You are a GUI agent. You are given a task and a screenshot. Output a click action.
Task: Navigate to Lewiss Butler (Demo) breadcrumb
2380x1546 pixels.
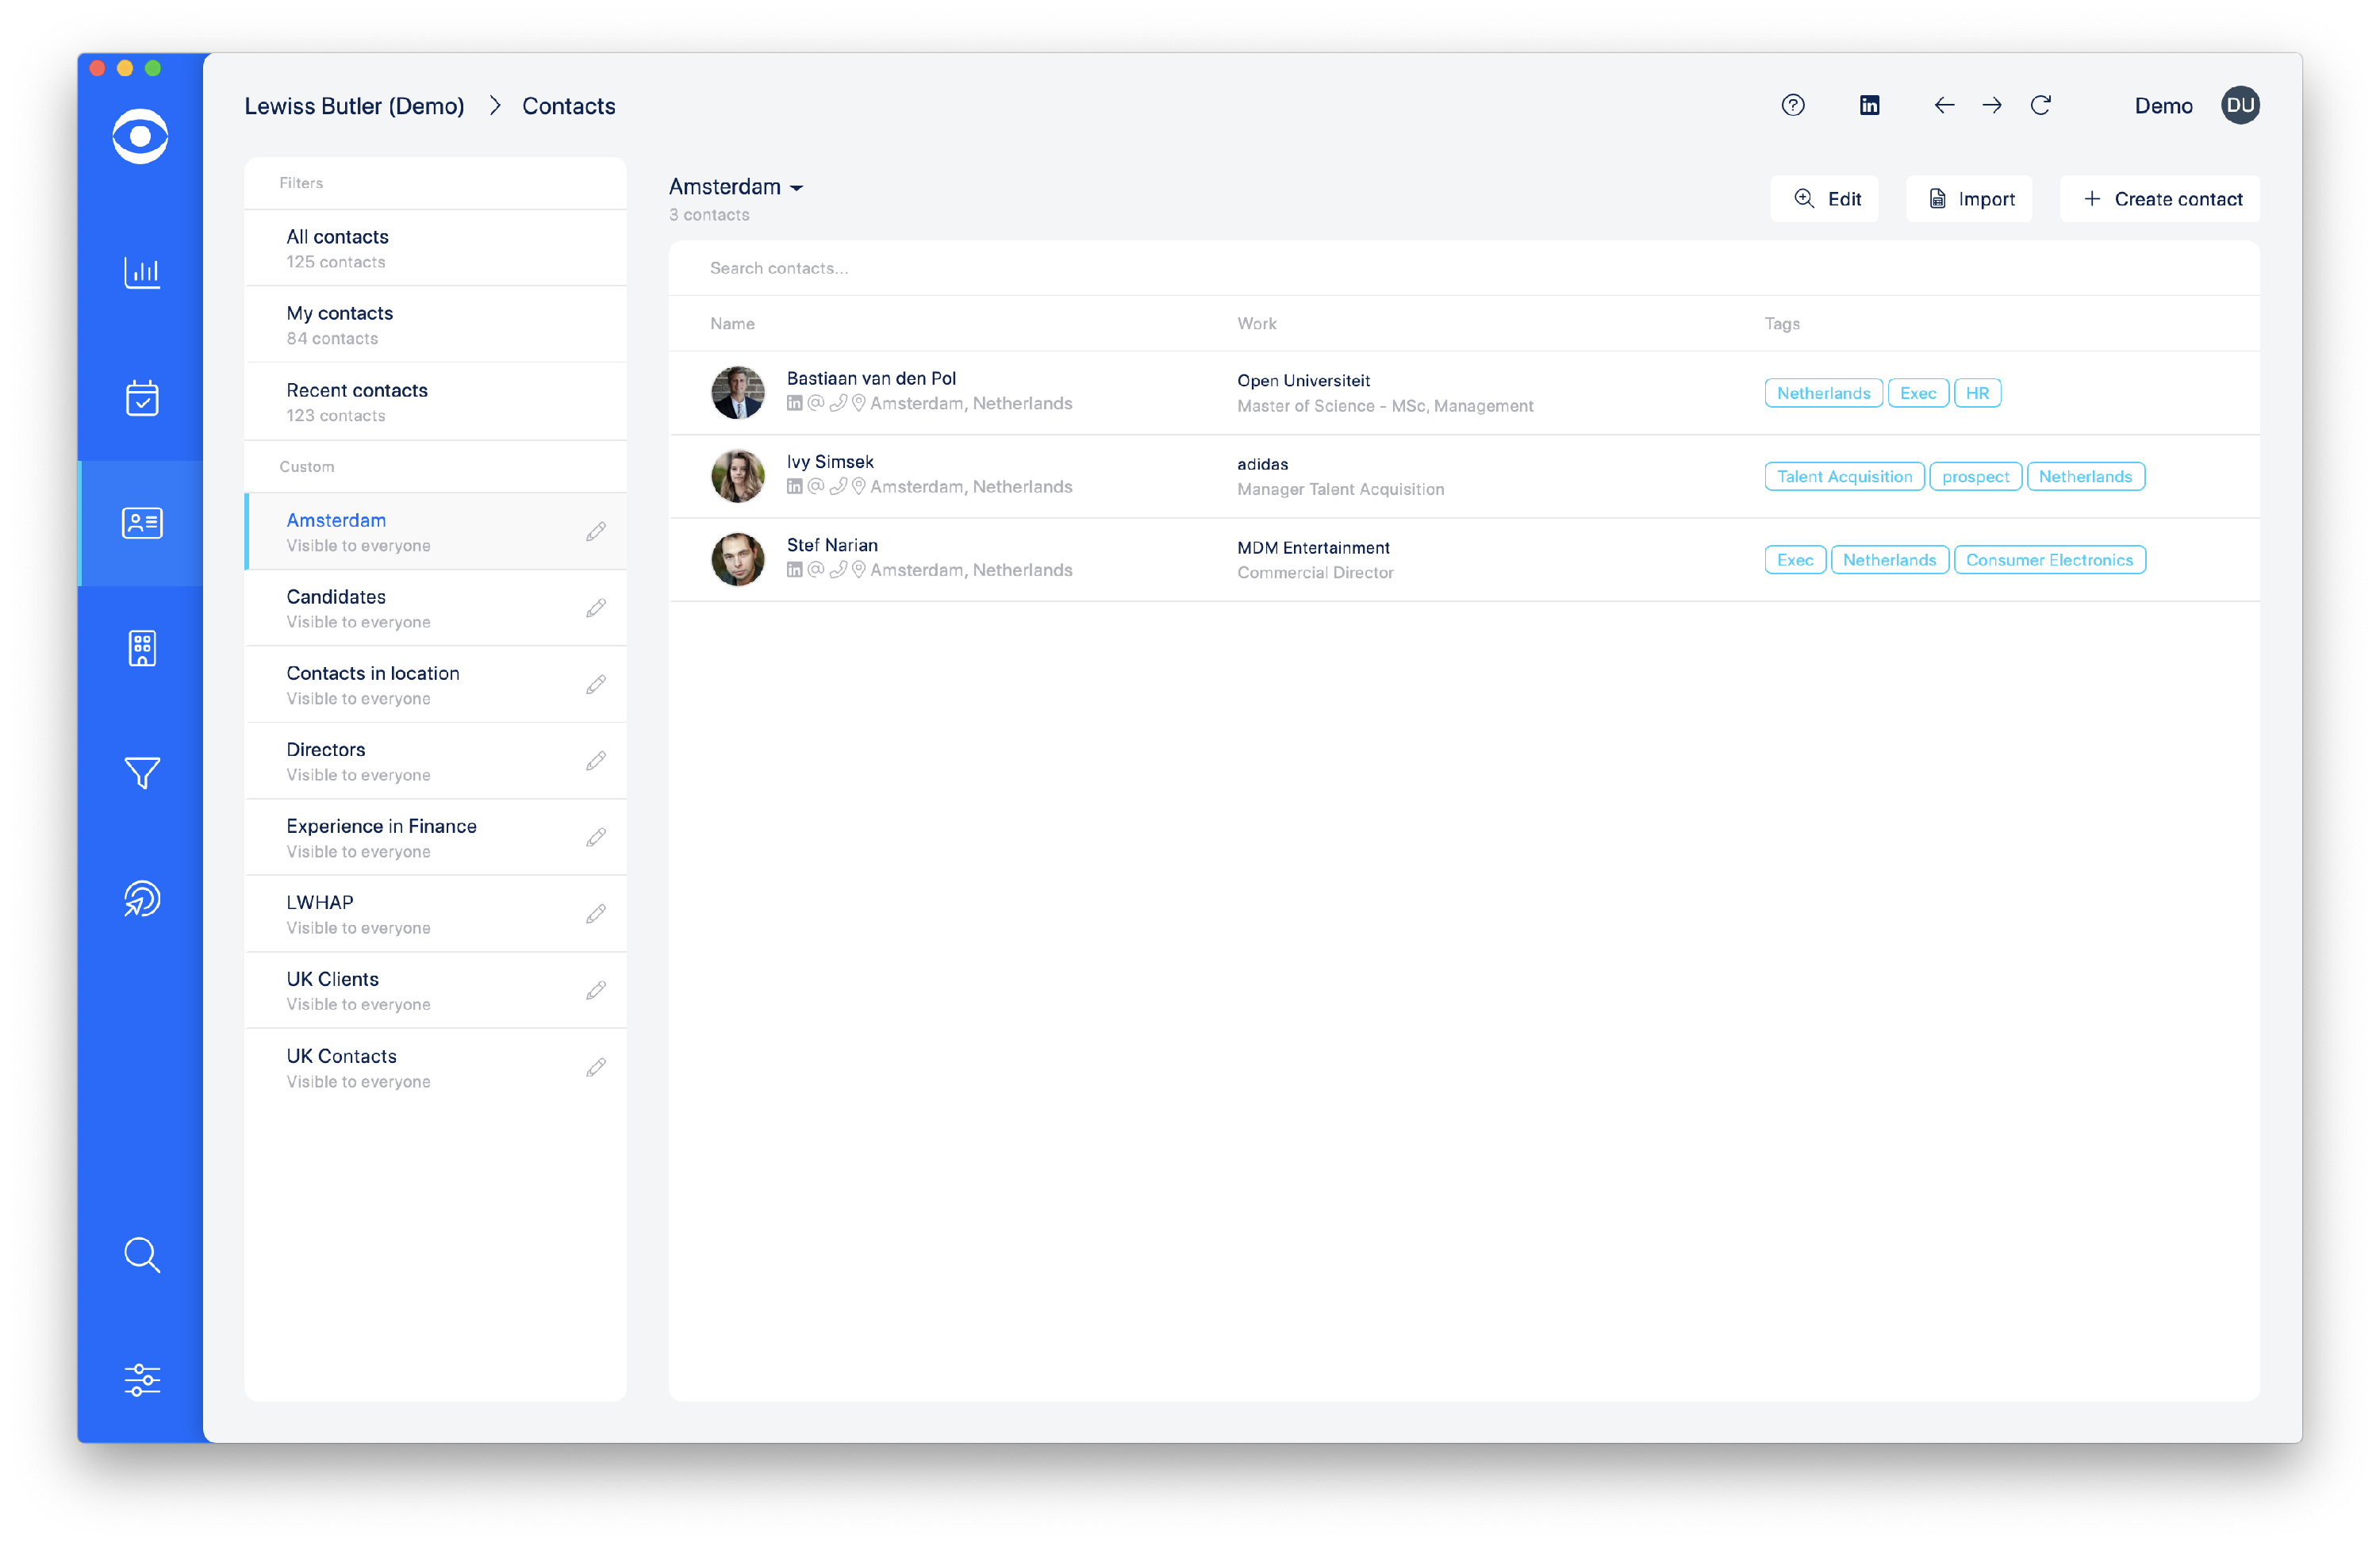[x=354, y=105]
